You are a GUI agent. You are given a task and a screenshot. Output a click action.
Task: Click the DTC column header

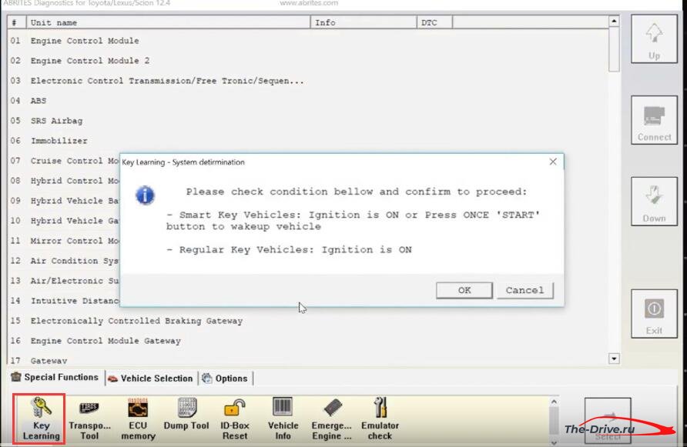point(434,22)
